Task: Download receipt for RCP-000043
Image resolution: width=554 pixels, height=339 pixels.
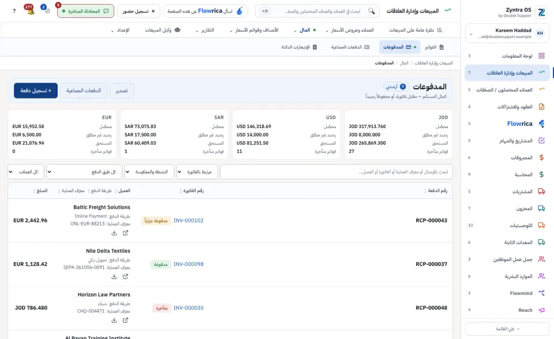Action: pyautogui.click(x=114, y=233)
